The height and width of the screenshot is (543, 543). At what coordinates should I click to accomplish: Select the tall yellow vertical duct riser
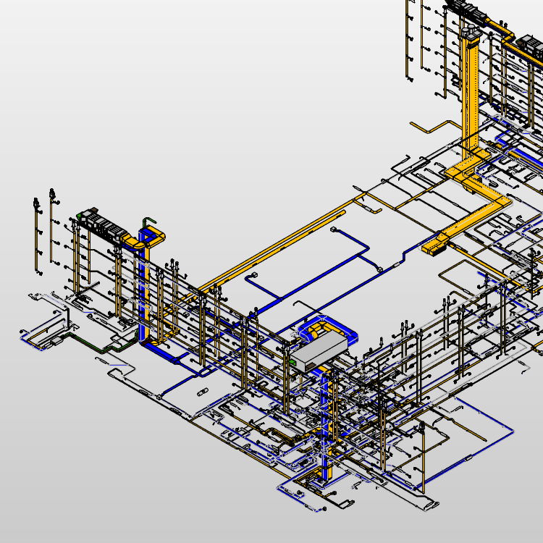click(470, 96)
